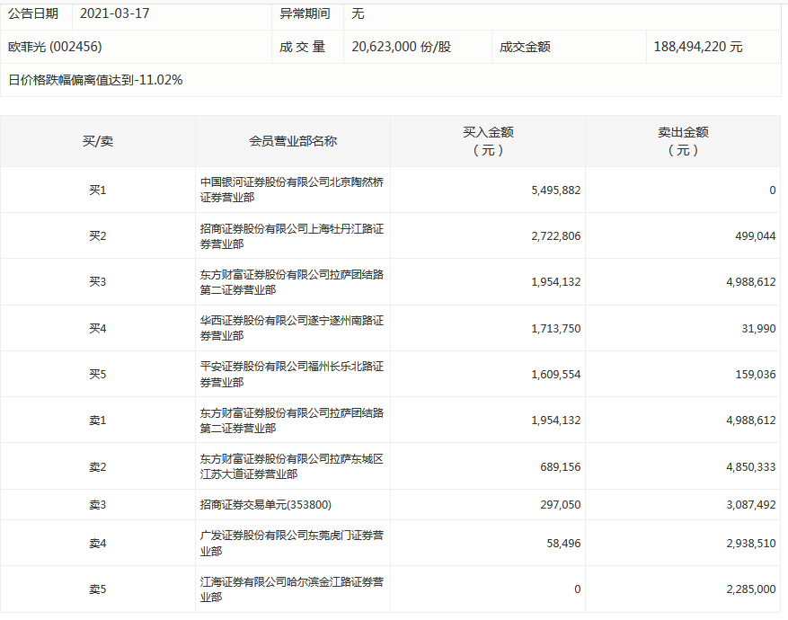Open 东方财富证券拉萨东城区江苏大道 entry
788x620 pixels.
(x=292, y=466)
